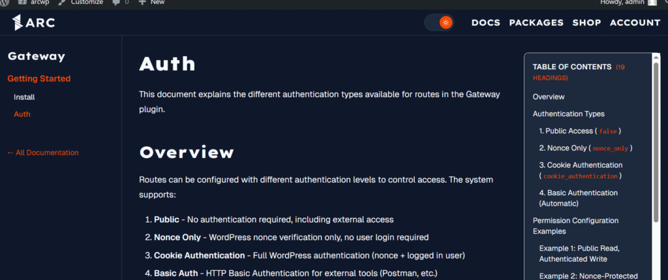Click the Gateway sidebar heading
The height and width of the screenshot is (280, 668).
(x=37, y=56)
